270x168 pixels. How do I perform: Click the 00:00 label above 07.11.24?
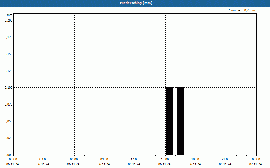point(256,159)
